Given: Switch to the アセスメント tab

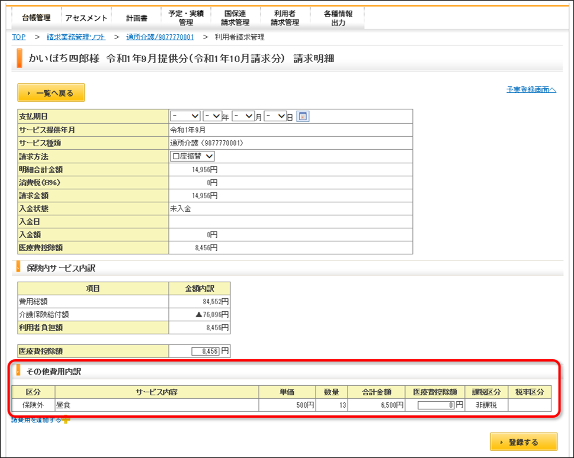Looking at the screenshot, I should point(86,18).
